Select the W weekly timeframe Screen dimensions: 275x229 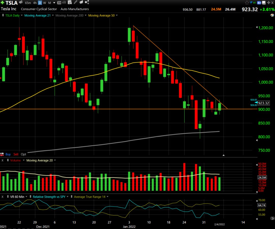tap(45, 3)
